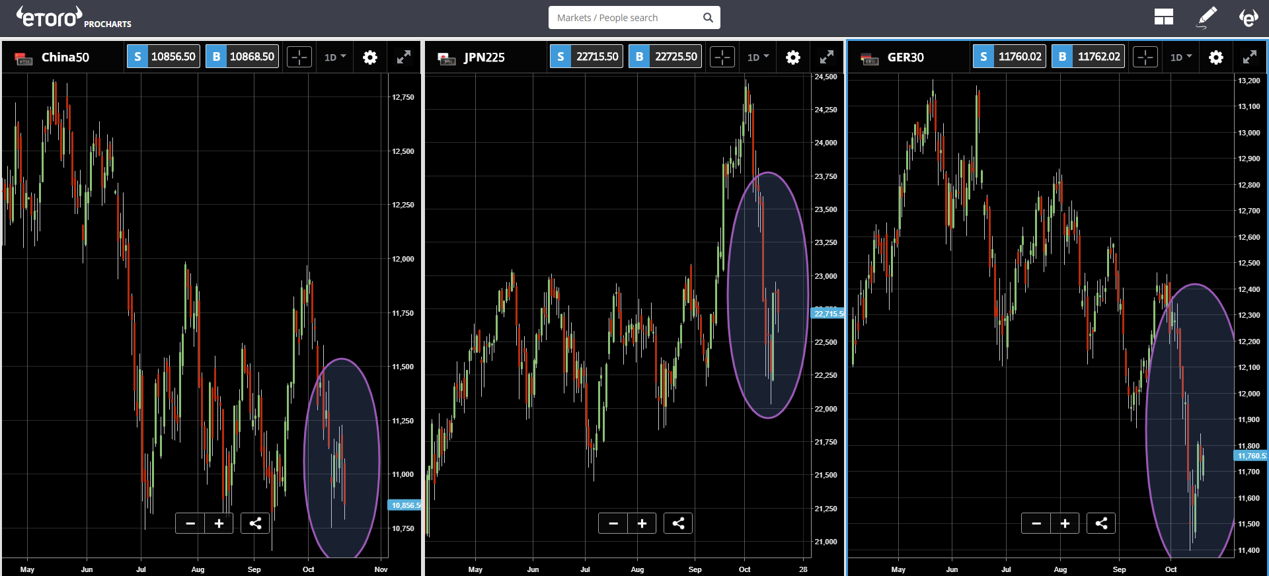Viewport: 1269px width, 576px height.
Task: Zoom in the China50 chart
Action: point(219,523)
